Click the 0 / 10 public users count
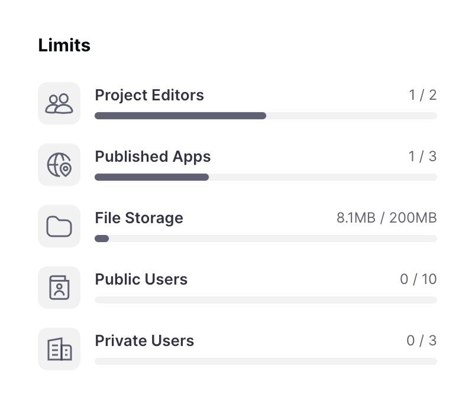 coord(418,279)
